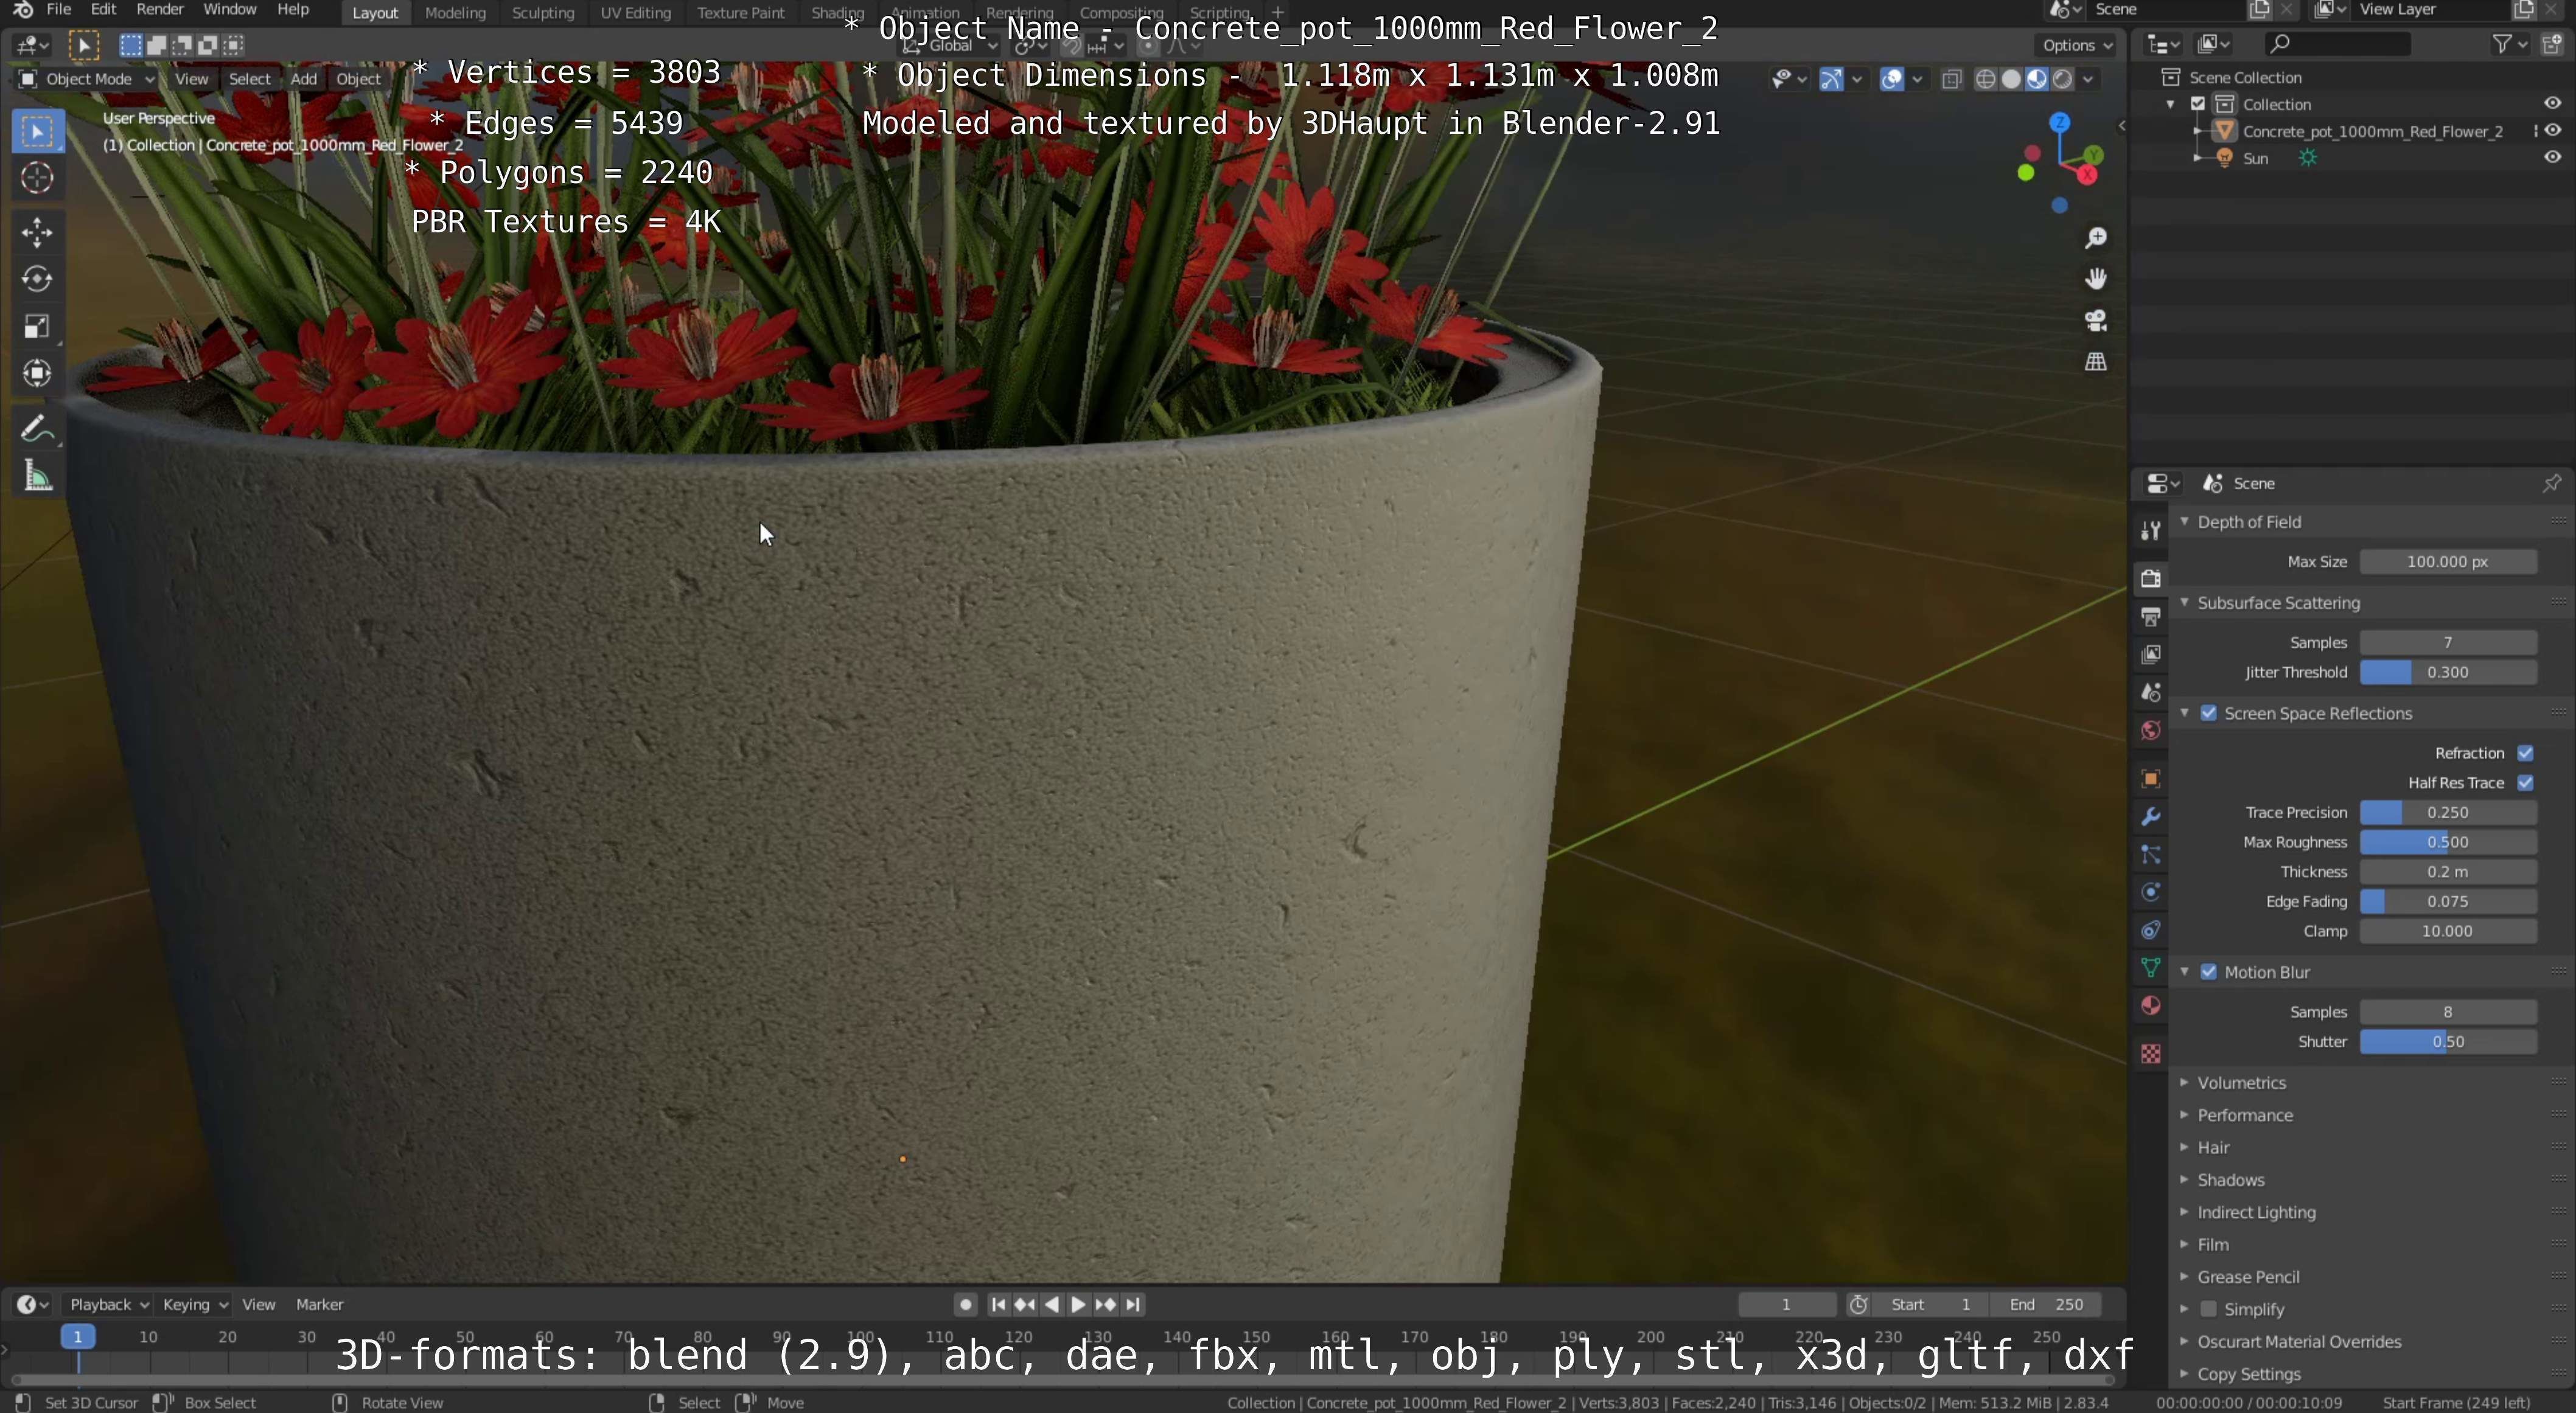
Task: Open View Layer properties tab
Action: 2150,654
